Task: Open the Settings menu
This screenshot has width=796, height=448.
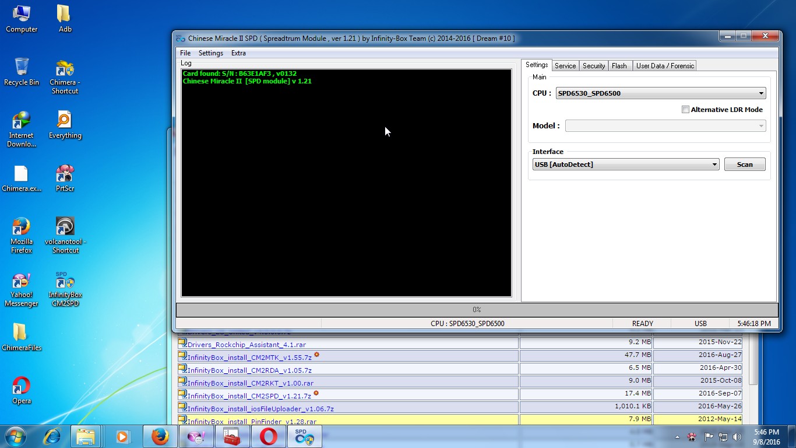Action: click(x=211, y=53)
